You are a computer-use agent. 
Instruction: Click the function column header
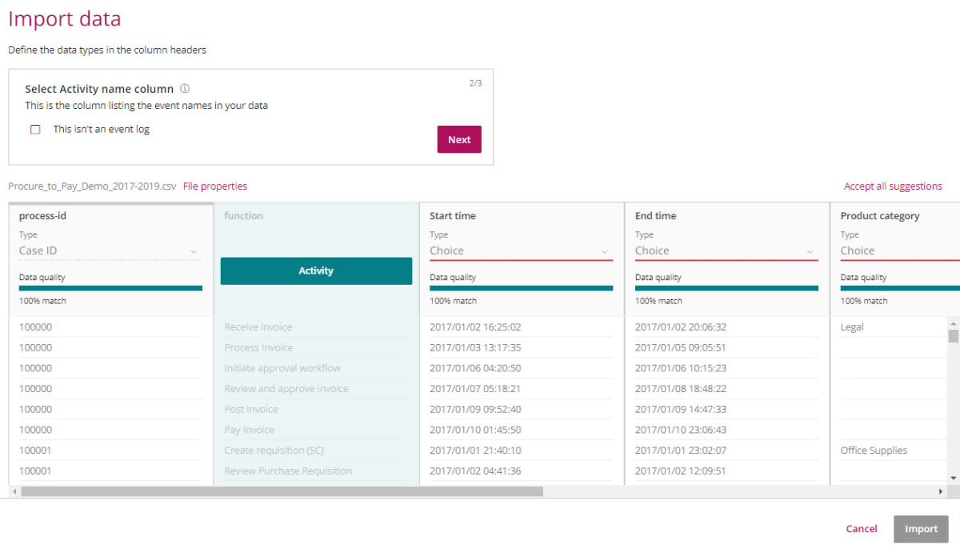pos(244,216)
